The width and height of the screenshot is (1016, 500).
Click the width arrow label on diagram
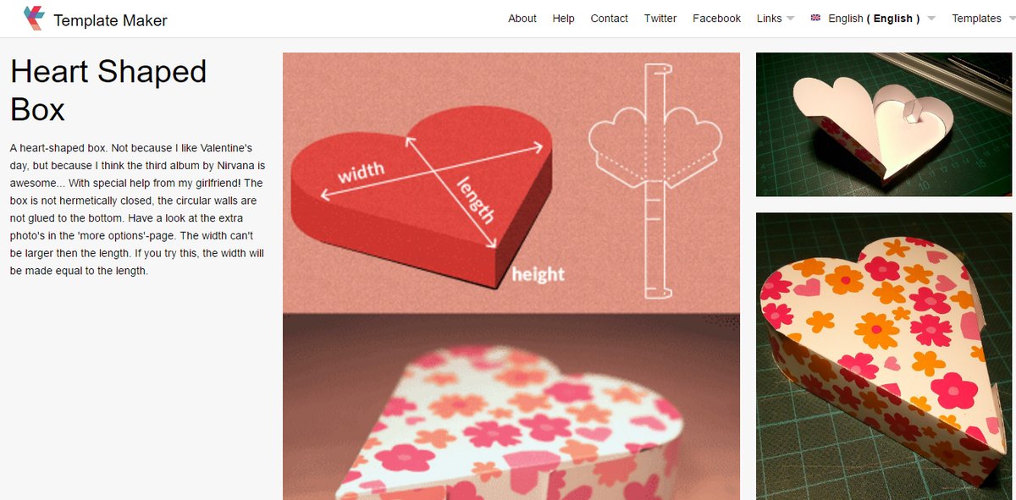(x=361, y=172)
